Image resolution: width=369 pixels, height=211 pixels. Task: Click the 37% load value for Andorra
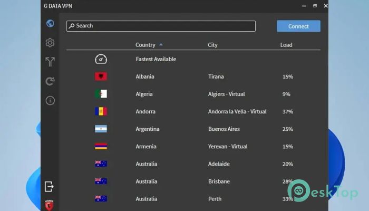click(x=288, y=111)
